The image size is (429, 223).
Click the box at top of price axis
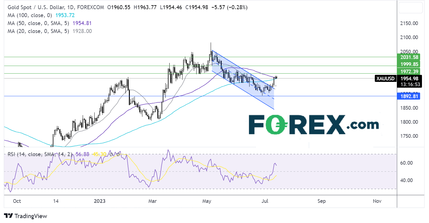(411, 7)
